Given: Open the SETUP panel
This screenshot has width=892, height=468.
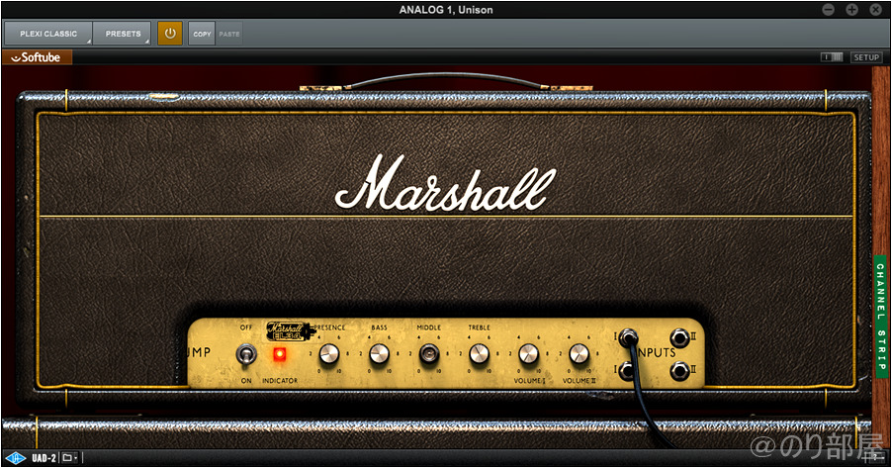Looking at the screenshot, I should click(866, 57).
